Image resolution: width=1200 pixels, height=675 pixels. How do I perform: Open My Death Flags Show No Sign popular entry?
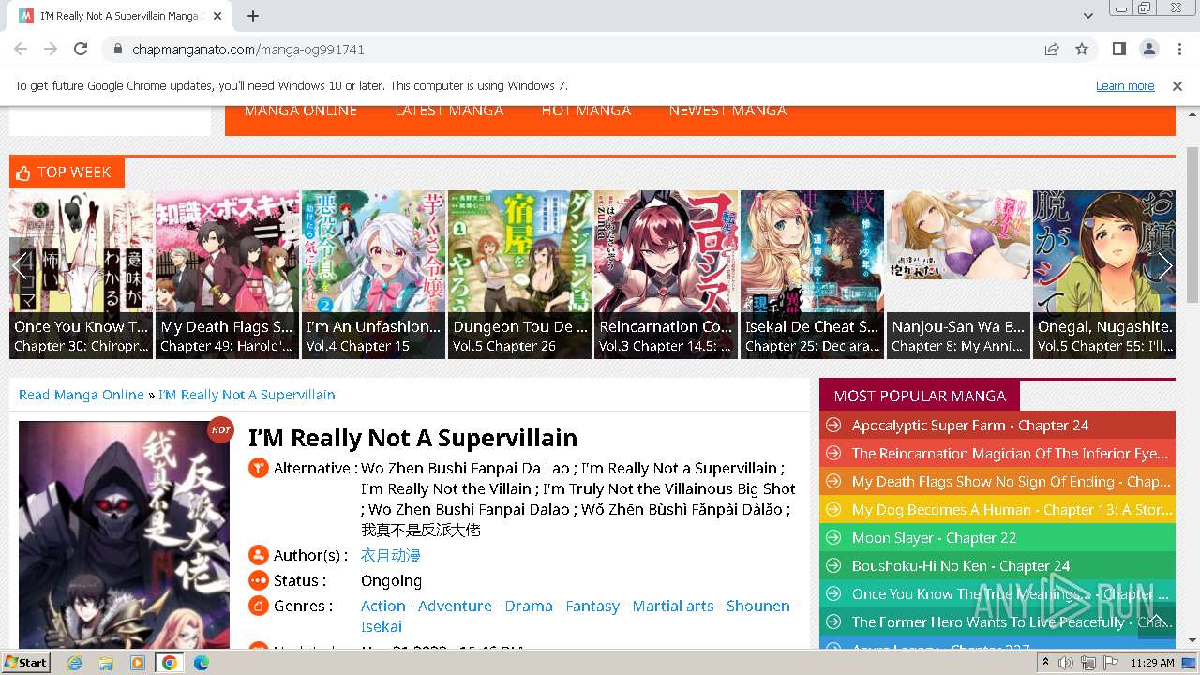(1011, 482)
